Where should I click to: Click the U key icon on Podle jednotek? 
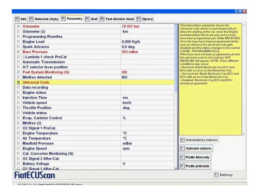pos(182,166)
